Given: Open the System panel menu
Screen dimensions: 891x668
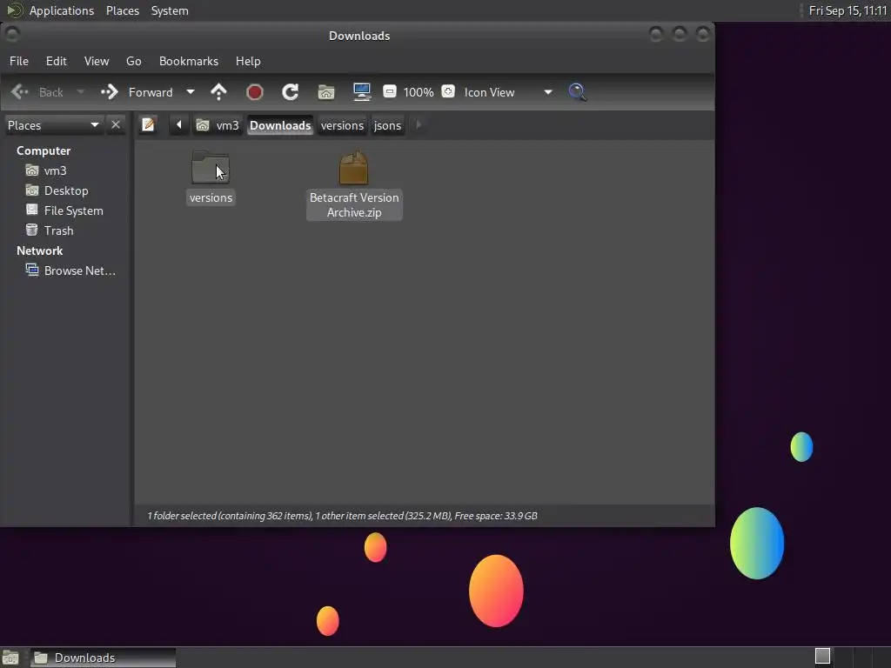Looking at the screenshot, I should pos(170,10).
